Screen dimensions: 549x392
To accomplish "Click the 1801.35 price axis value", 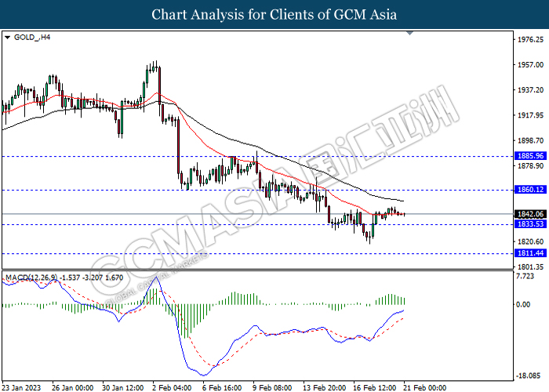I will coord(530,267).
